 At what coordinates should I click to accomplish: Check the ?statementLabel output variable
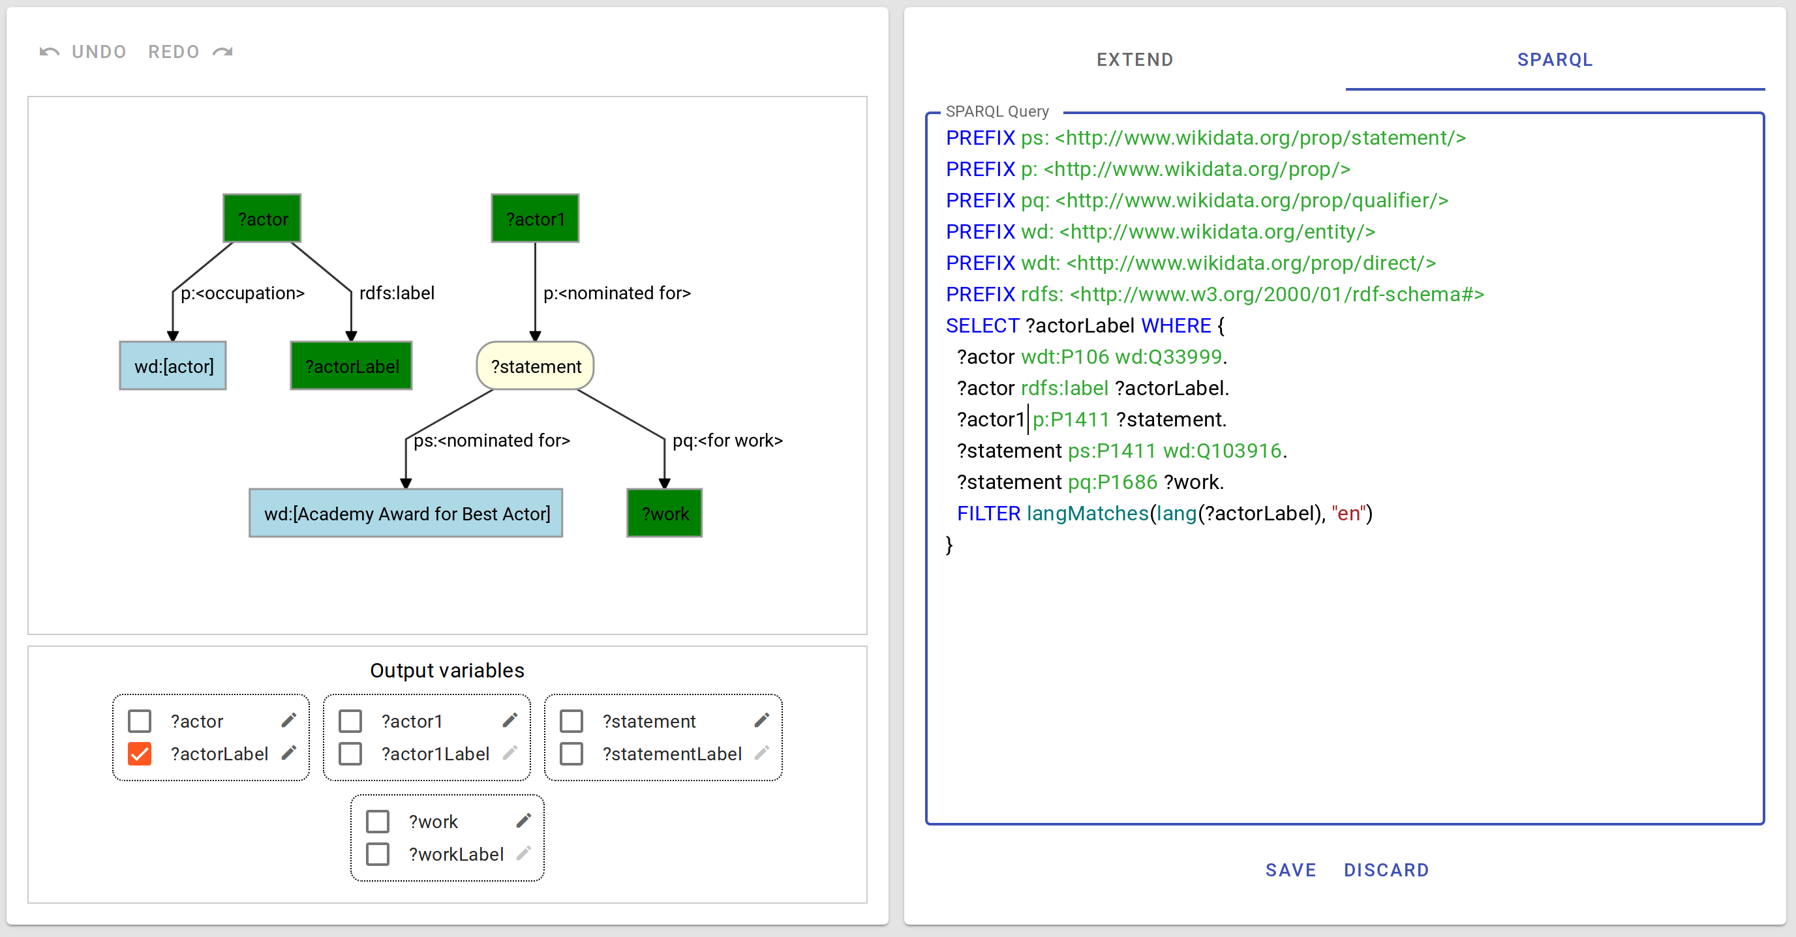pos(571,754)
